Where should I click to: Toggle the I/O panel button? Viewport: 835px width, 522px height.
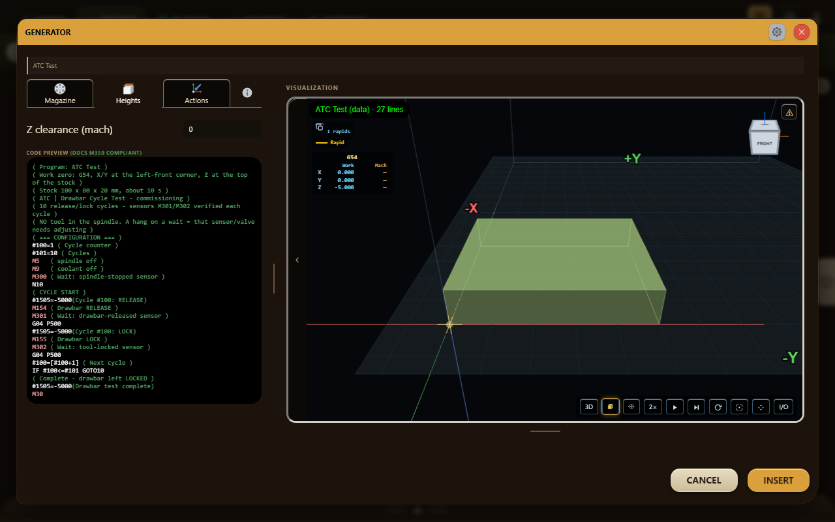pos(783,407)
